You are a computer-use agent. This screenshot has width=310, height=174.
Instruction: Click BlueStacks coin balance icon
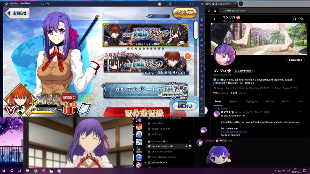coord(160,4)
